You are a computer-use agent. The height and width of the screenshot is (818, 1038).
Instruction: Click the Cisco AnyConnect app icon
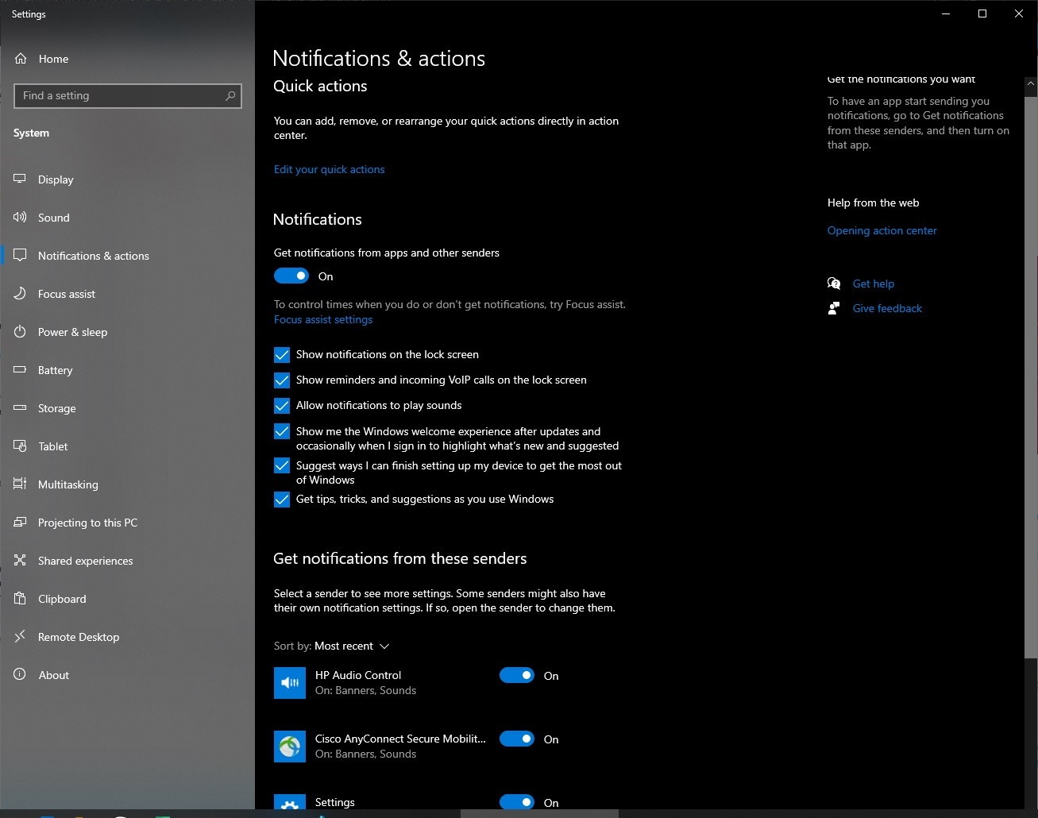[289, 746]
